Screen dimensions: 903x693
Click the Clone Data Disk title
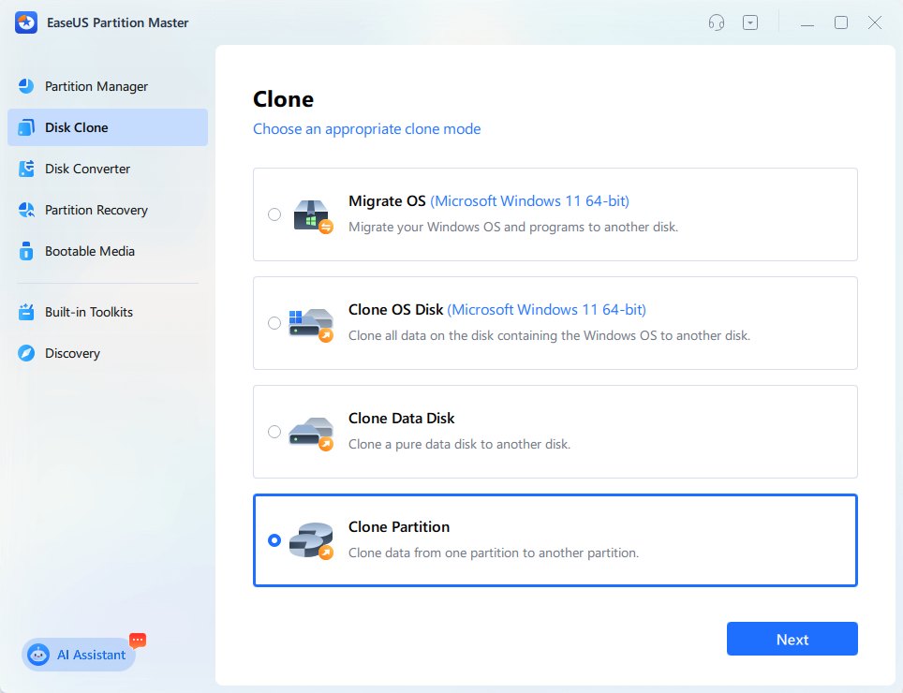pyautogui.click(x=402, y=419)
